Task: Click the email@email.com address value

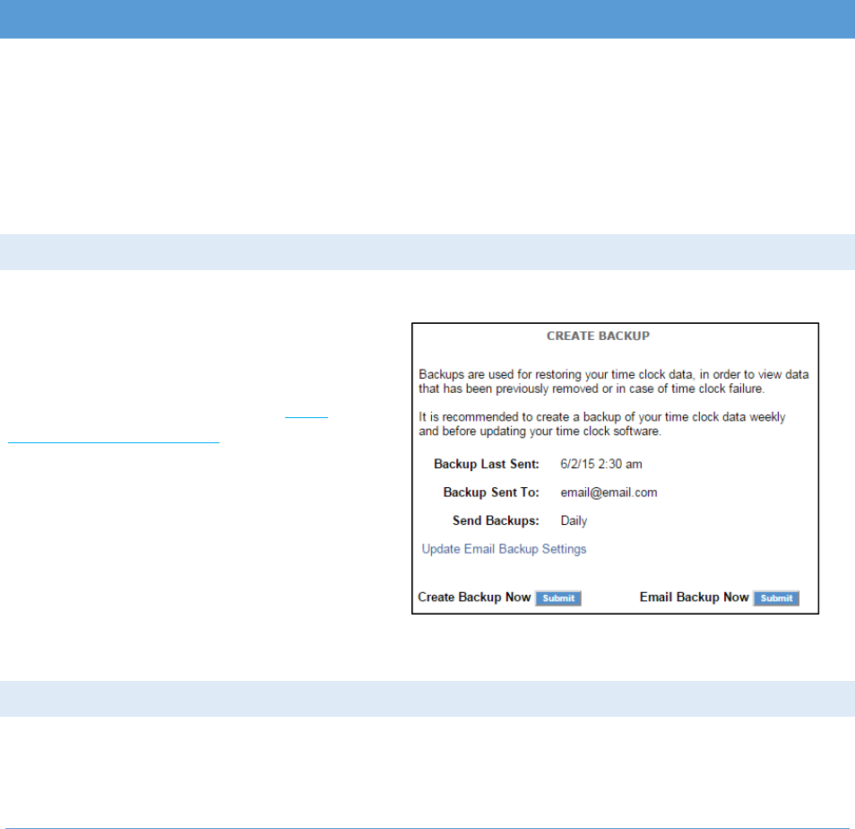Action: (609, 493)
